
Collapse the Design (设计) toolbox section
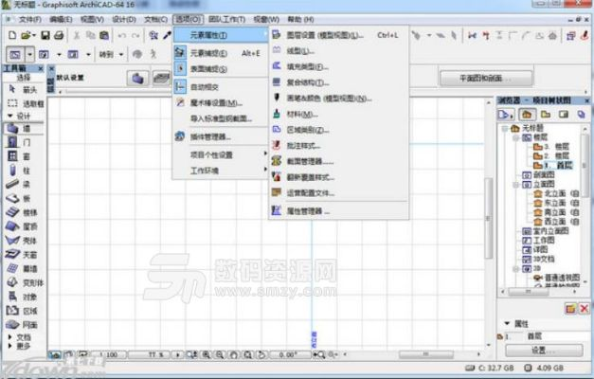[10, 116]
